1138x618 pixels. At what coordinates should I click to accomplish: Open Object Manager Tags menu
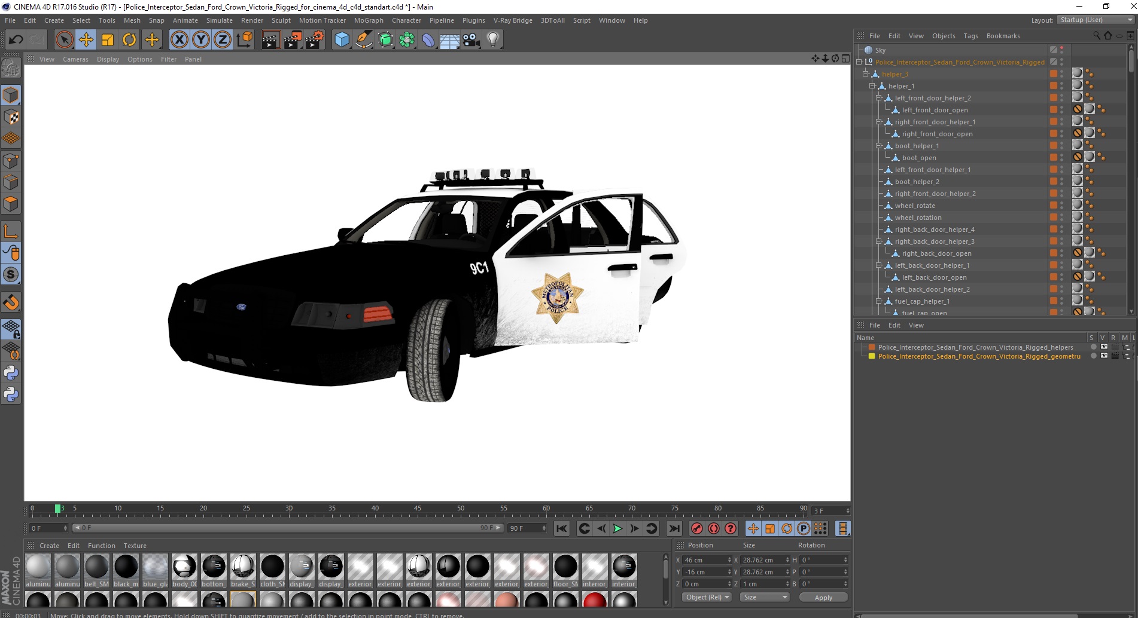point(970,36)
